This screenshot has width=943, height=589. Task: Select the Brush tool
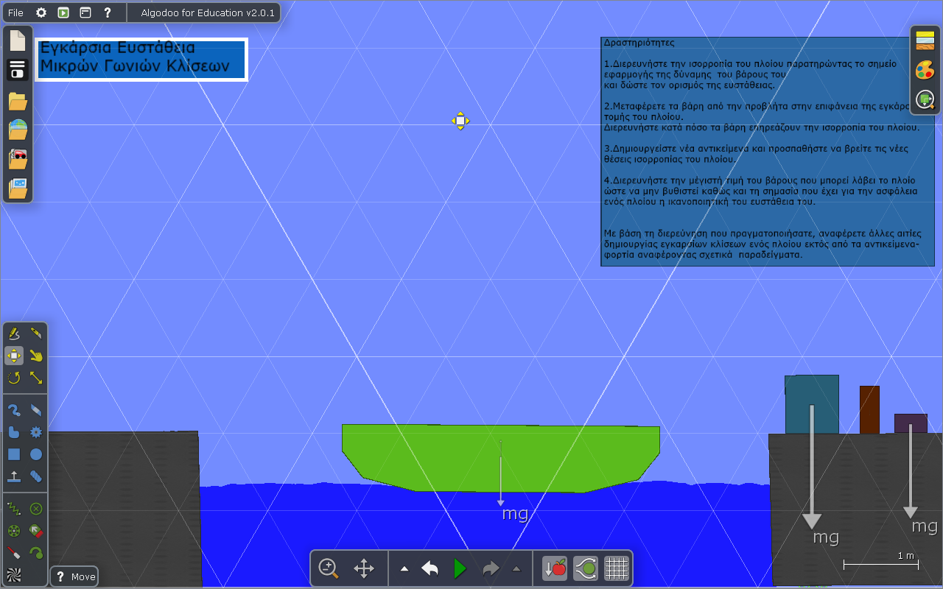(x=14, y=410)
